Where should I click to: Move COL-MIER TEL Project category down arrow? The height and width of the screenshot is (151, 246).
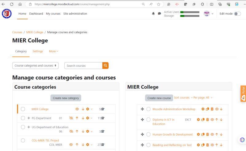[83, 145]
